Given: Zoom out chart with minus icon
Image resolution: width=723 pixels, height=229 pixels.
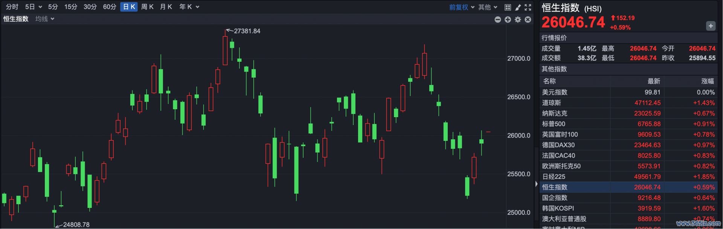Looking at the screenshot, I should click(497, 20).
